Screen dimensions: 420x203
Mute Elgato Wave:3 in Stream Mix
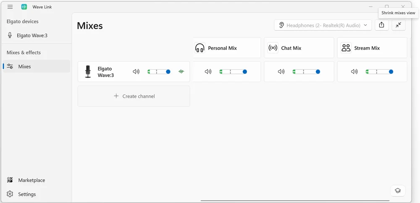(354, 72)
